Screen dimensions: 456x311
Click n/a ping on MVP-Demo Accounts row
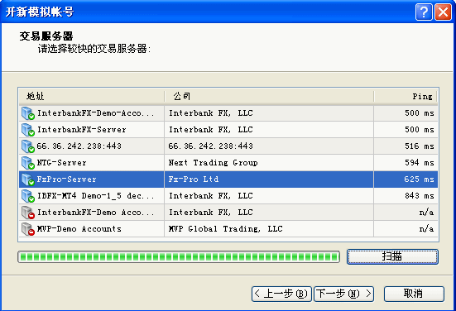pos(427,229)
